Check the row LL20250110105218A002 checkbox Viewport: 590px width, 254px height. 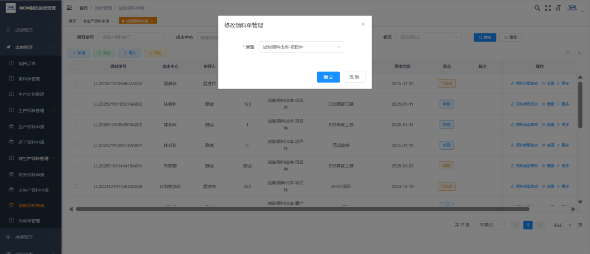pos(76,104)
